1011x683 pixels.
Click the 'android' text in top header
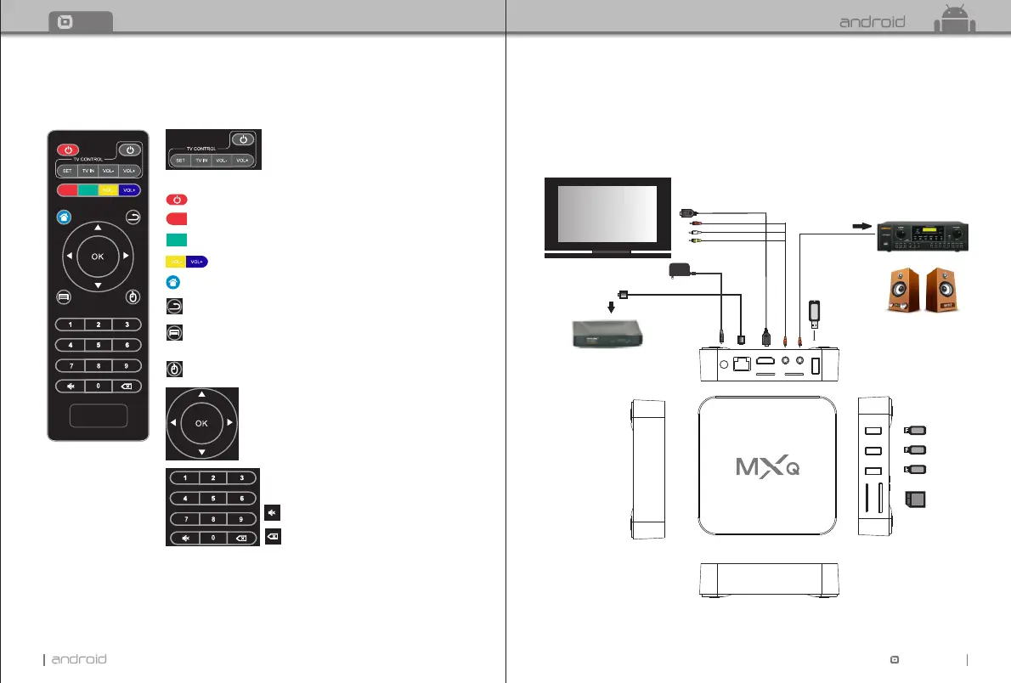click(x=873, y=22)
